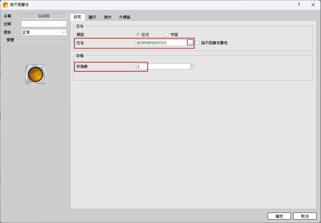Select the 設定 tab
The height and width of the screenshot is (223, 321).
click(78, 17)
